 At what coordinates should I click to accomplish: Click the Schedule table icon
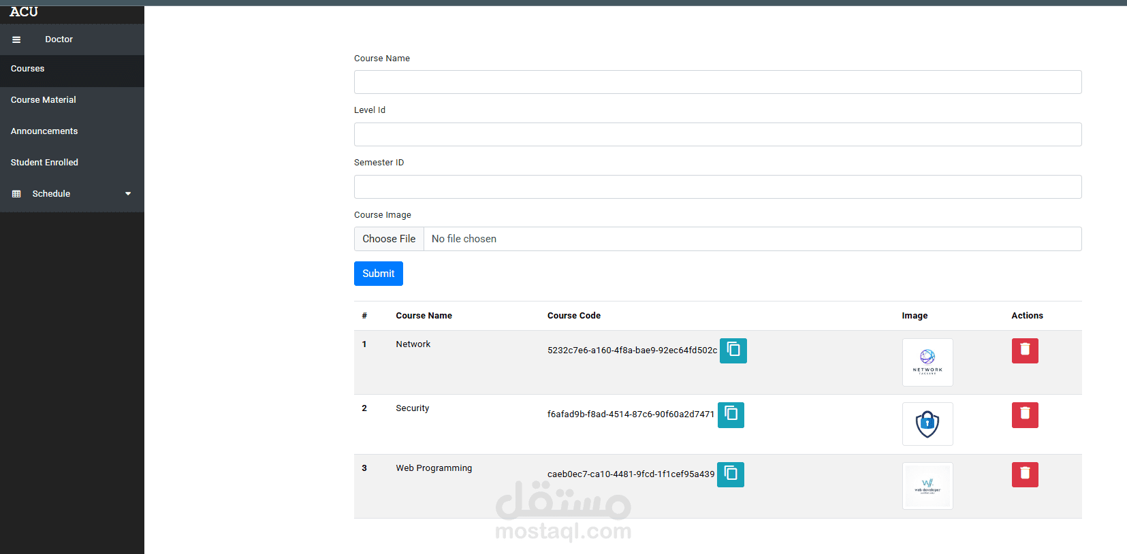click(16, 194)
